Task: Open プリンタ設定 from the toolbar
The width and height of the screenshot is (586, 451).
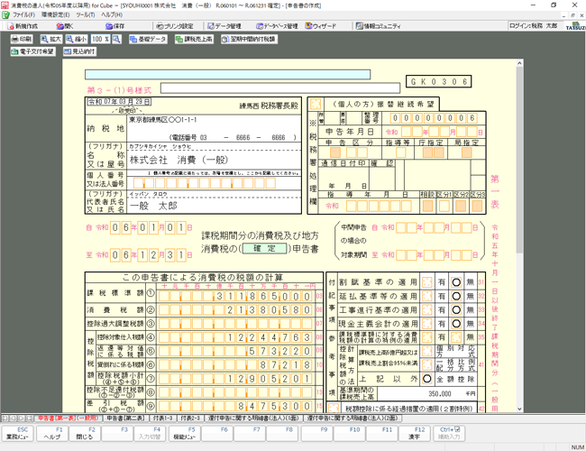Action: click(x=175, y=26)
